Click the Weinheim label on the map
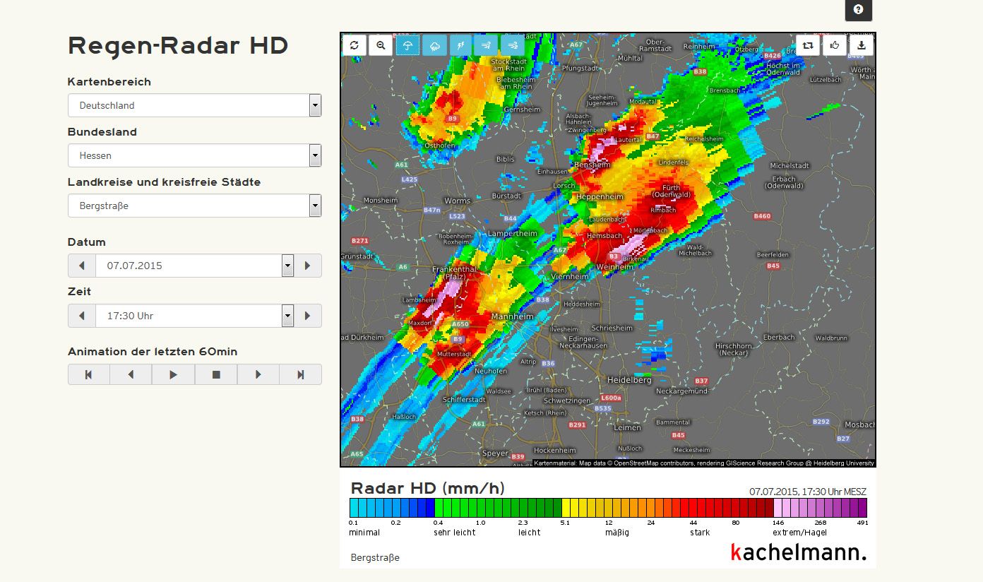 (615, 267)
